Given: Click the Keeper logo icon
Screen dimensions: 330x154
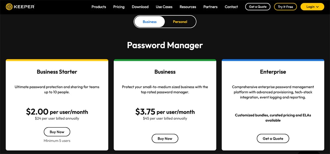Looking at the screenshot, I should 10,7.
